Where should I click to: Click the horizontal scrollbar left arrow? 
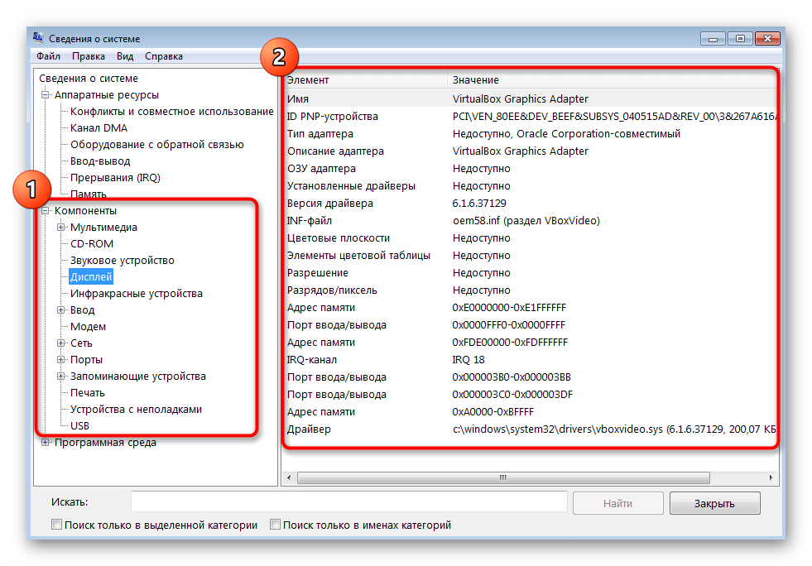click(x=289, y=477)
